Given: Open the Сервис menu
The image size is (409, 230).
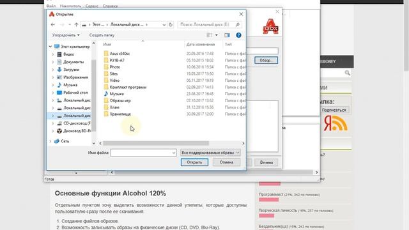Looking at the screenshot, I should (x=92, y=6).
